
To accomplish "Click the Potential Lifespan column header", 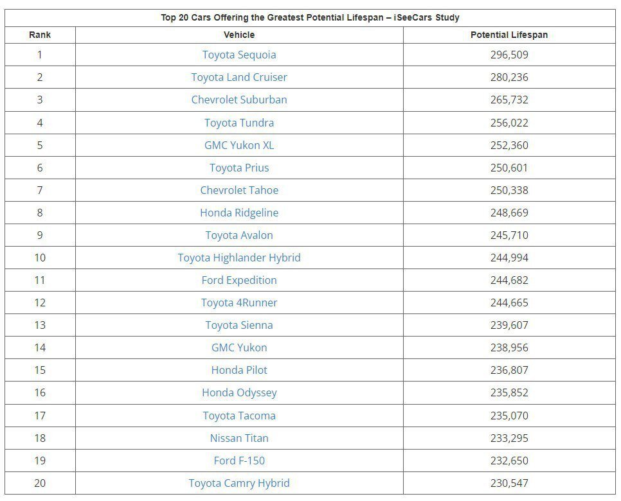I will pyautogui.click(x=509, y=35).
